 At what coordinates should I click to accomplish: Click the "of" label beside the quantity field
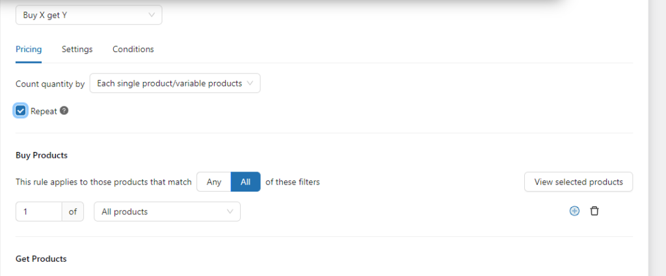73,212
